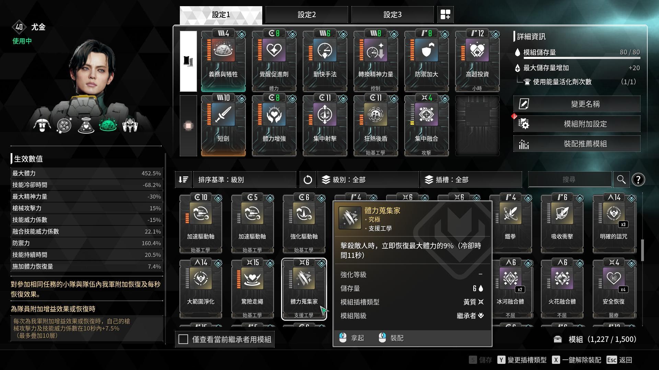The height and width of the screenshot is (370, 659).
Task: Select the 短劍 equipped module card
Action: [x=223, y=126]
